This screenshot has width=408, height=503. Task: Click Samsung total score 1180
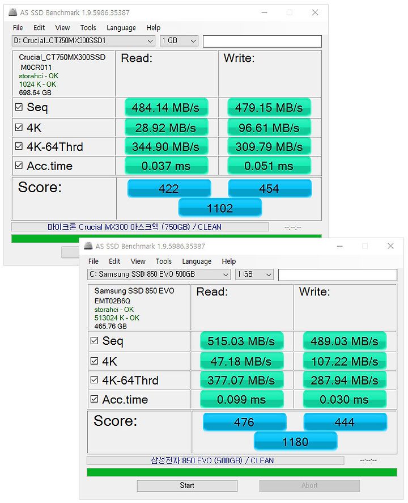(x=295, y=441)
